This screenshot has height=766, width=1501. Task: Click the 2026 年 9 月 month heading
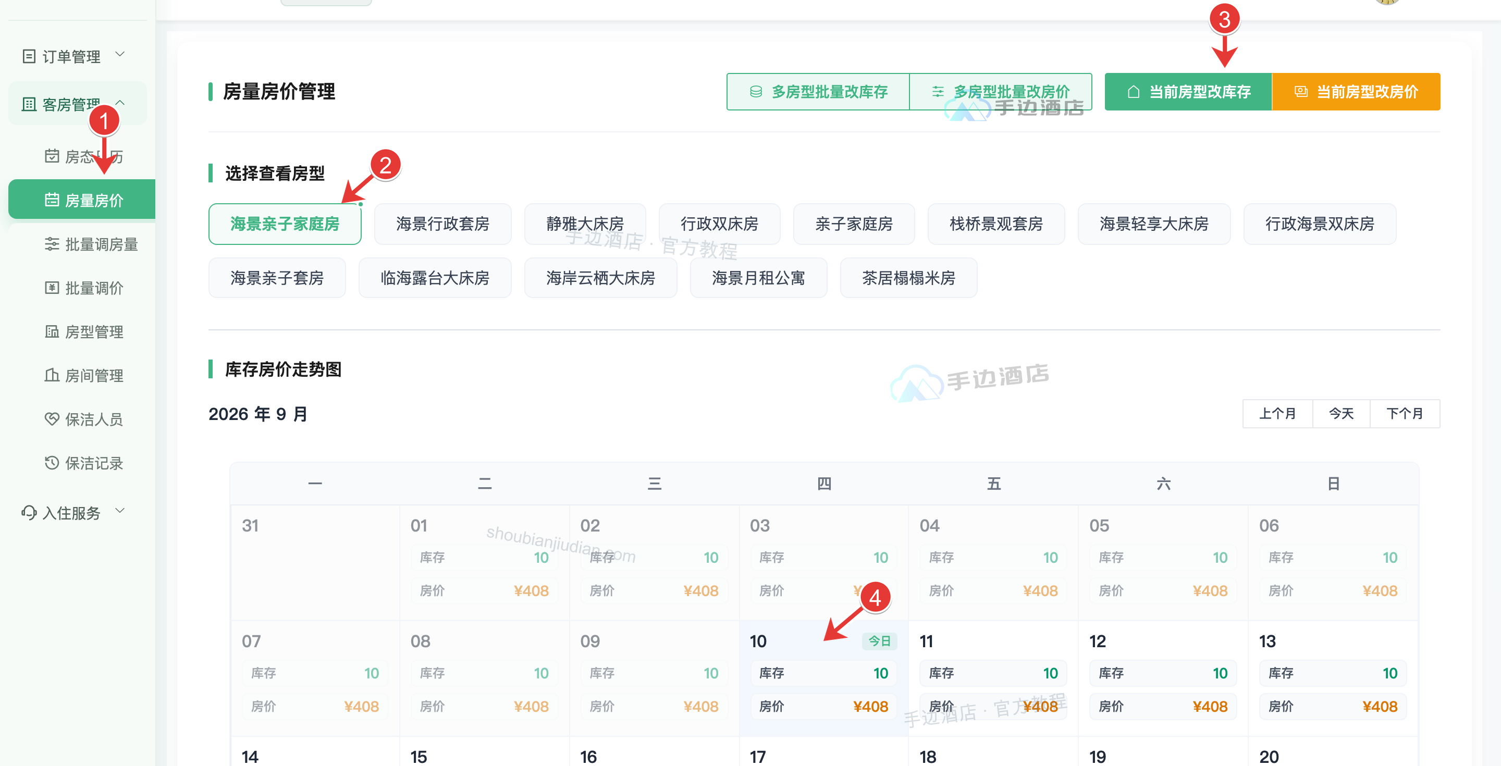(258, 414)
